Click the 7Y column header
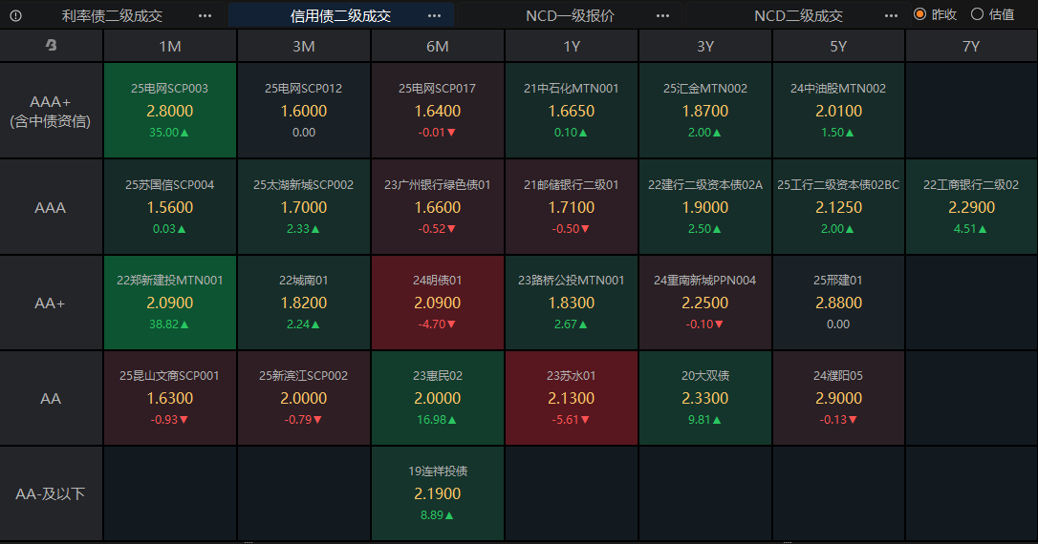This screenshot has width=1038, height=544. 971,46
